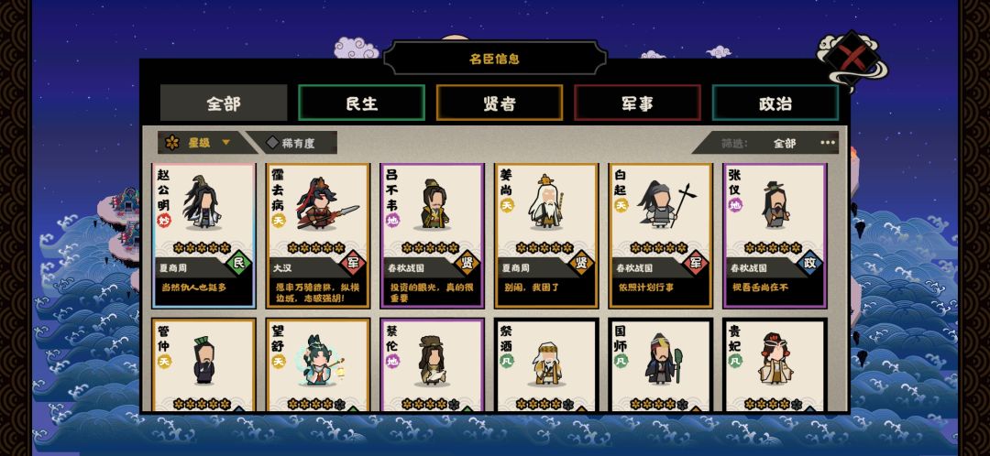Switch to the 民生 tab
Image resolution: width=990 pixels, height=456 pixels.
coord(361,103)
